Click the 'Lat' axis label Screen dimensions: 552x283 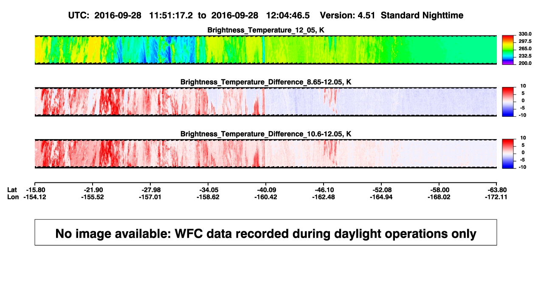click(x=12, y=190)
